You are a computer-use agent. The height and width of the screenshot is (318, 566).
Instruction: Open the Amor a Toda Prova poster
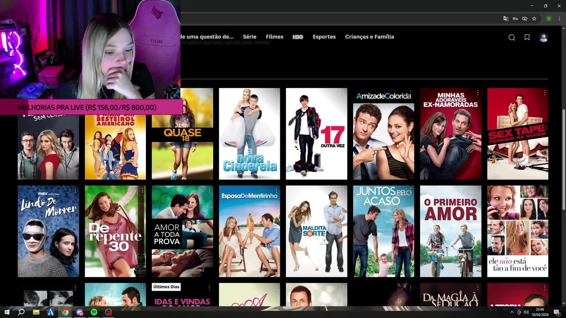(182, 231)
